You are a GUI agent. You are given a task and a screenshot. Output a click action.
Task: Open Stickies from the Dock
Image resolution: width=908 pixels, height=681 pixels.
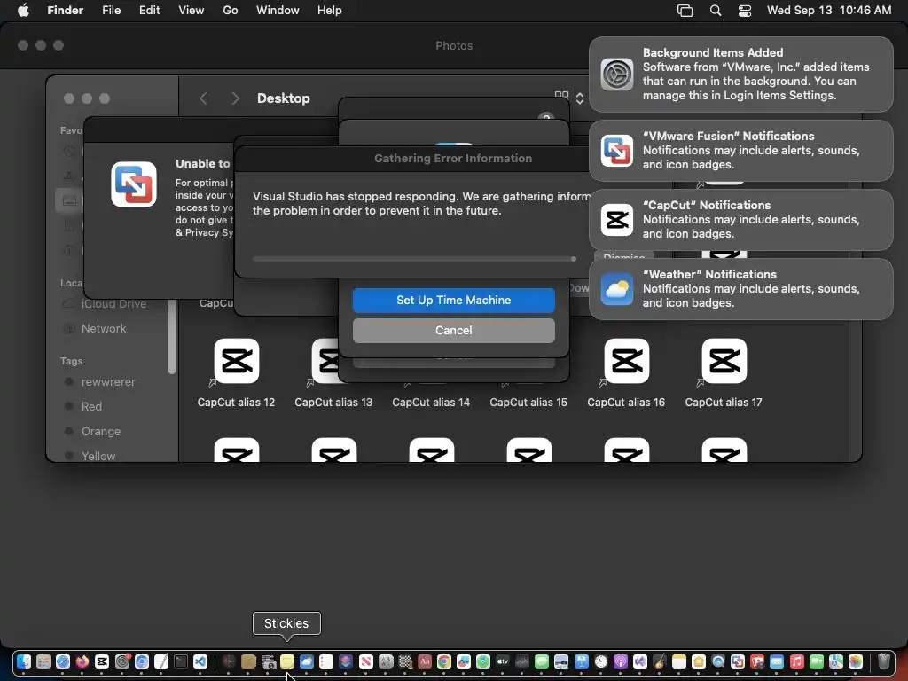pyautogui.click(x=287, y=661)
